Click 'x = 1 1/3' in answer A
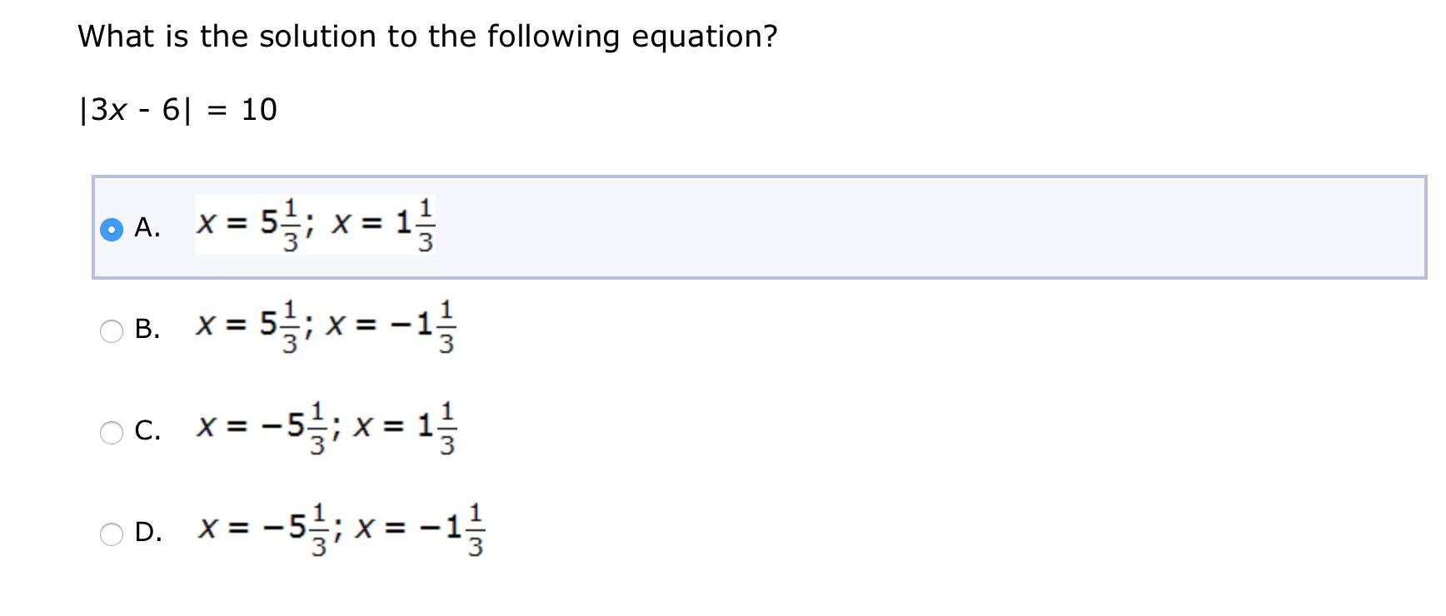Viewport: 1446px width, 616px height. [x=383, y=225]
